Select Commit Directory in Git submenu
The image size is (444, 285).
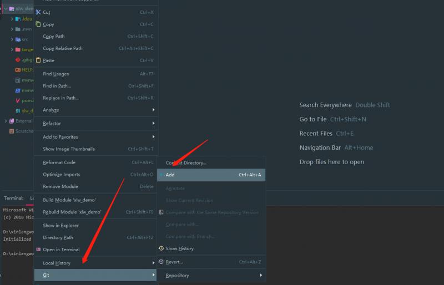(211, 162)
